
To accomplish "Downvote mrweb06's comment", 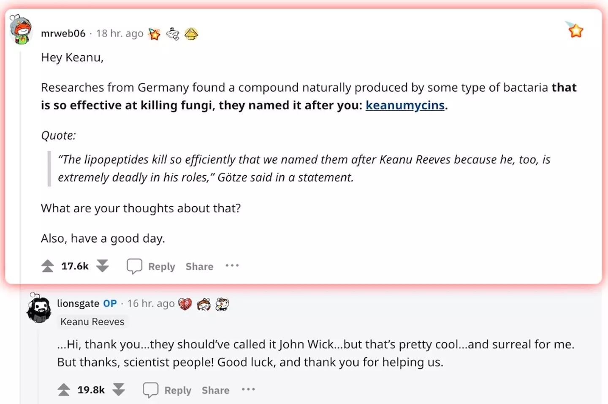I will point(103,266).
